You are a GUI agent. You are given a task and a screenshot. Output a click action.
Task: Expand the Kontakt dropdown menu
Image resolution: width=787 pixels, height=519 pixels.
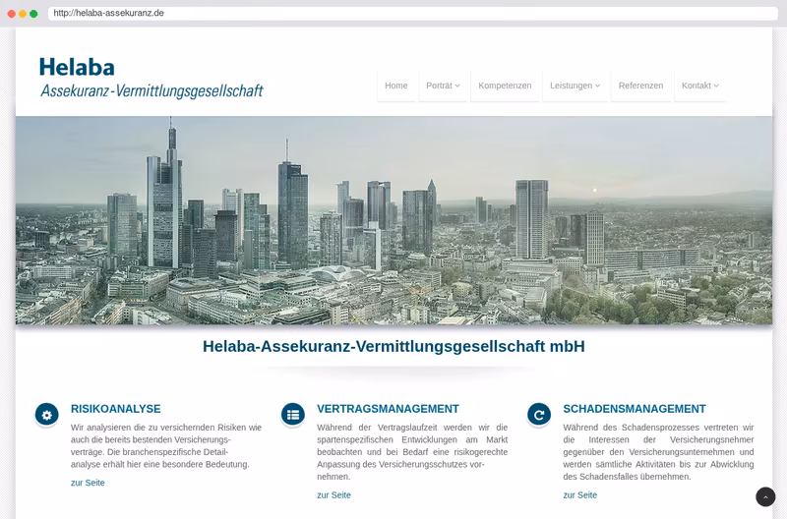(699, 86)
